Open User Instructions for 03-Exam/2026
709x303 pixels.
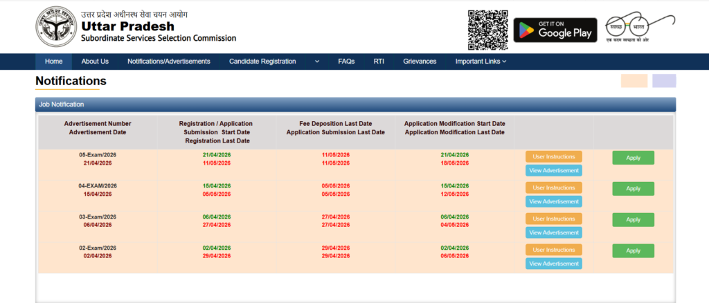(x=553, y=219)
